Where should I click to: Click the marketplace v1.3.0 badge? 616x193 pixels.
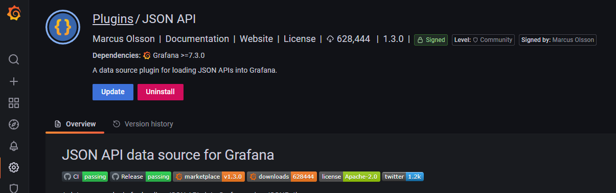[x=209, y=177]
